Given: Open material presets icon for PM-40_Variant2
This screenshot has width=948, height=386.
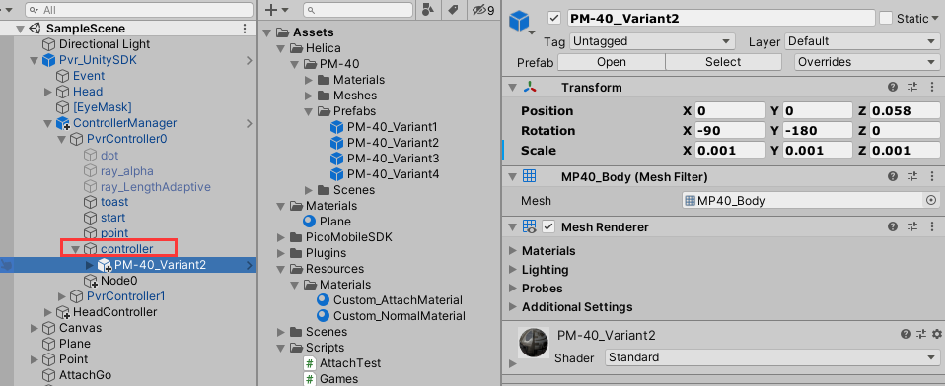Looking at the screenshot, I should (920, 334).
